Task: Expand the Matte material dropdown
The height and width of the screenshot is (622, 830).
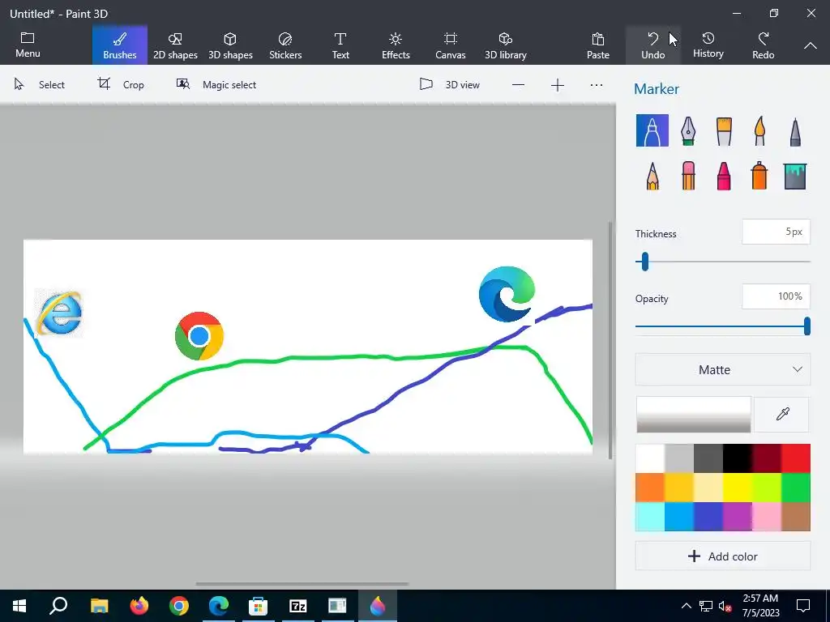Action: click(722, 369)
